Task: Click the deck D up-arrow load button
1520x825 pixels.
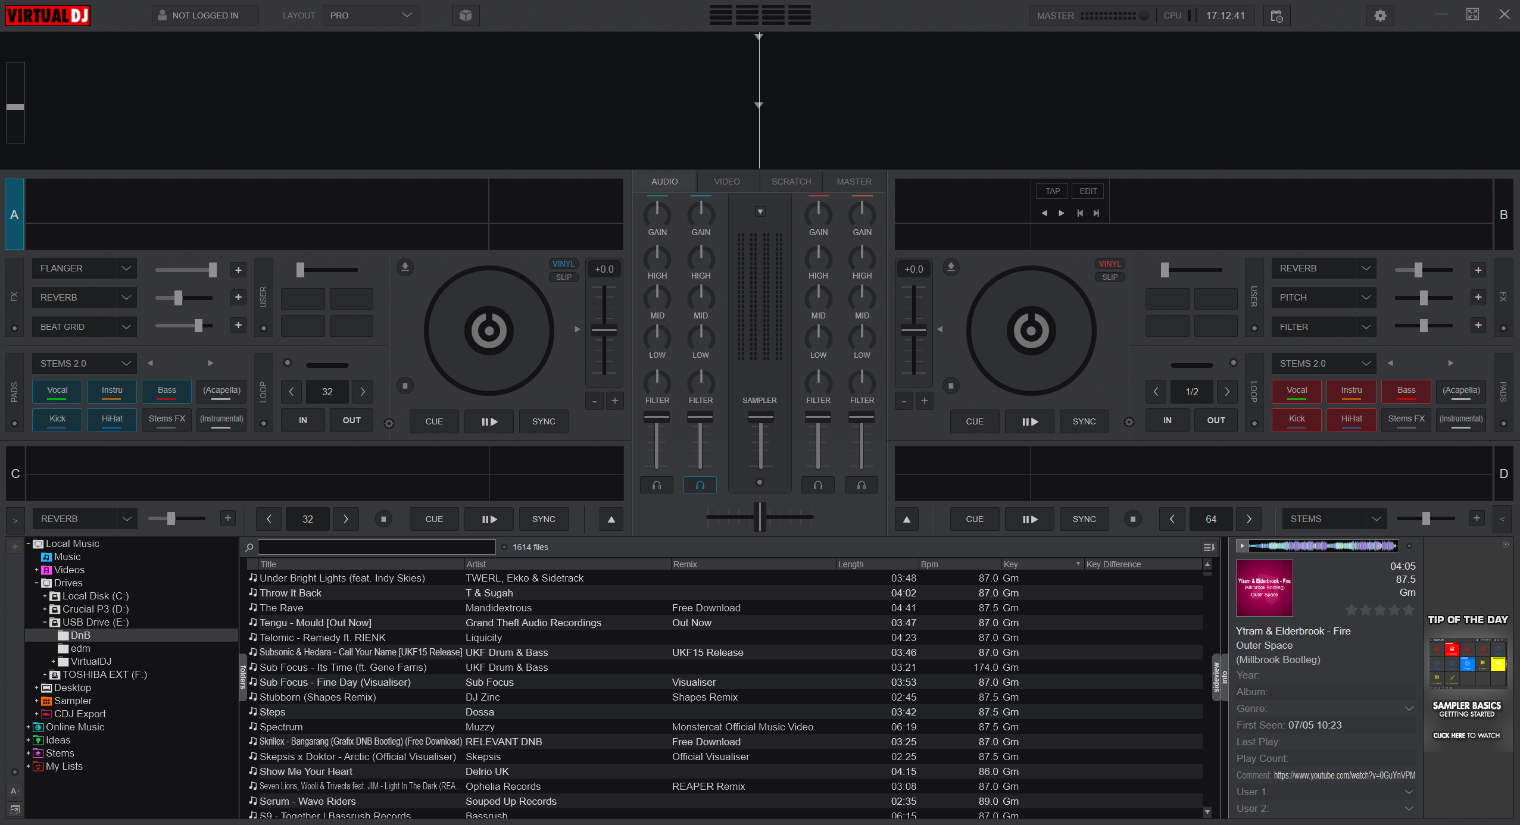Action: (906, 519)
